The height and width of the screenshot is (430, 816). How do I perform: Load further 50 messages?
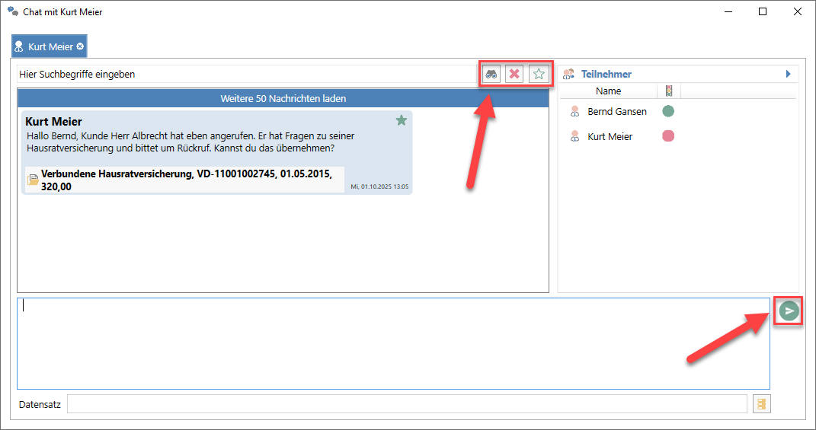point(283,98)
